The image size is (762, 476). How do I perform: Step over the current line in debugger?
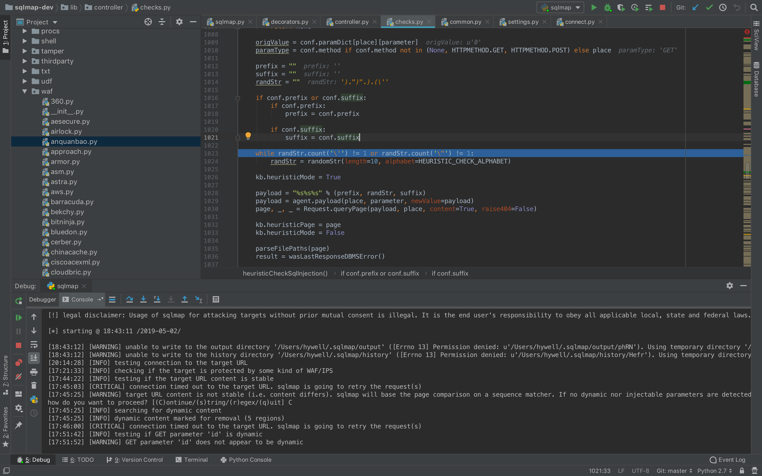(x=129, y=299)
